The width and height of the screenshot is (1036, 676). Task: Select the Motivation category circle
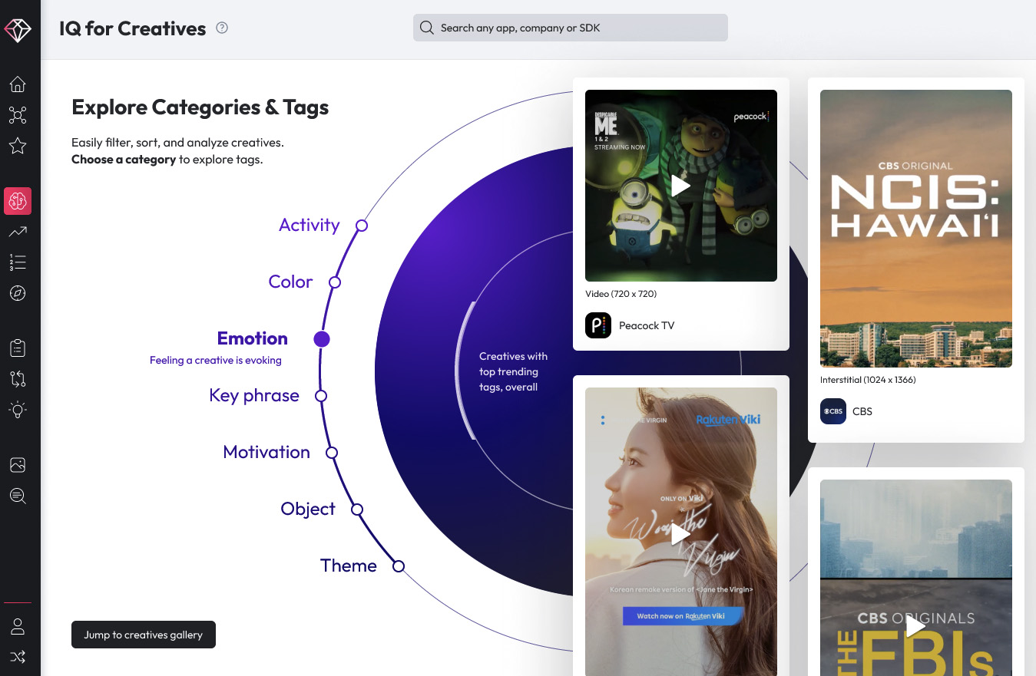pos(332,453)
